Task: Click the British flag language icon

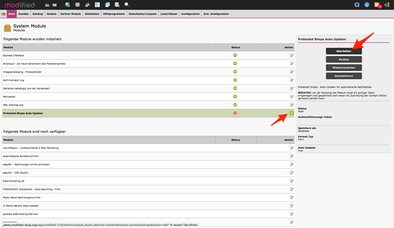Action: (55, 5)
